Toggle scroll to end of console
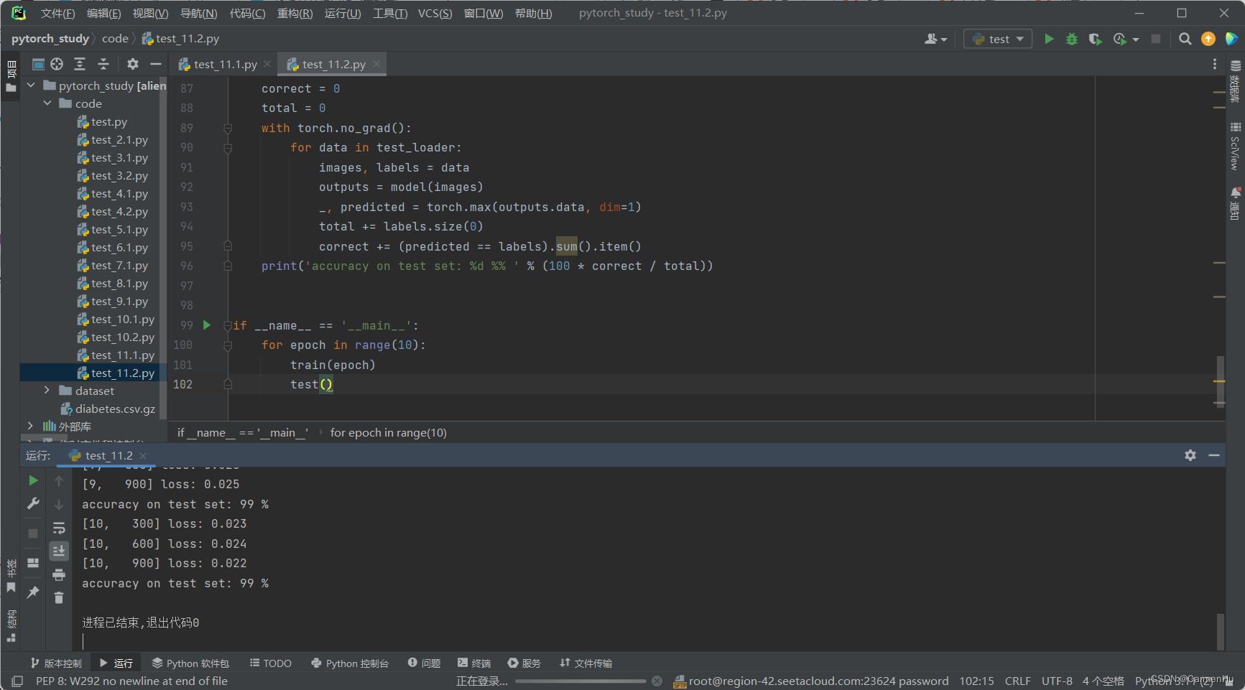This screenshot has width=1245, height=690. 59,551
